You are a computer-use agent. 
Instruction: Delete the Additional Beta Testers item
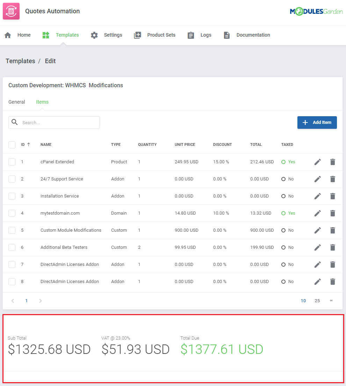333,247
